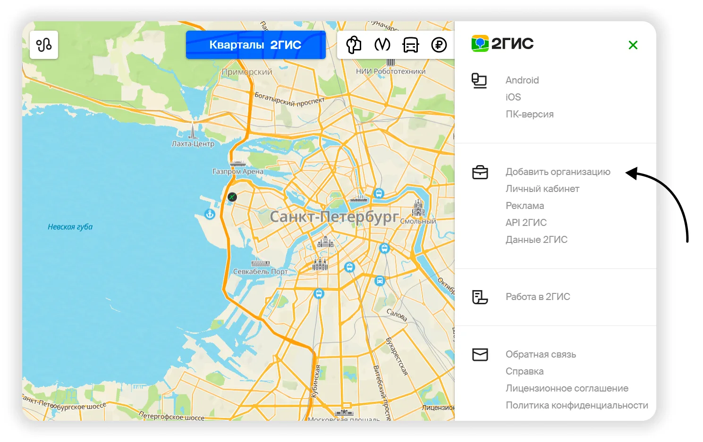
Task: Toggle the public transport bus icon
Action: (411, 45)
